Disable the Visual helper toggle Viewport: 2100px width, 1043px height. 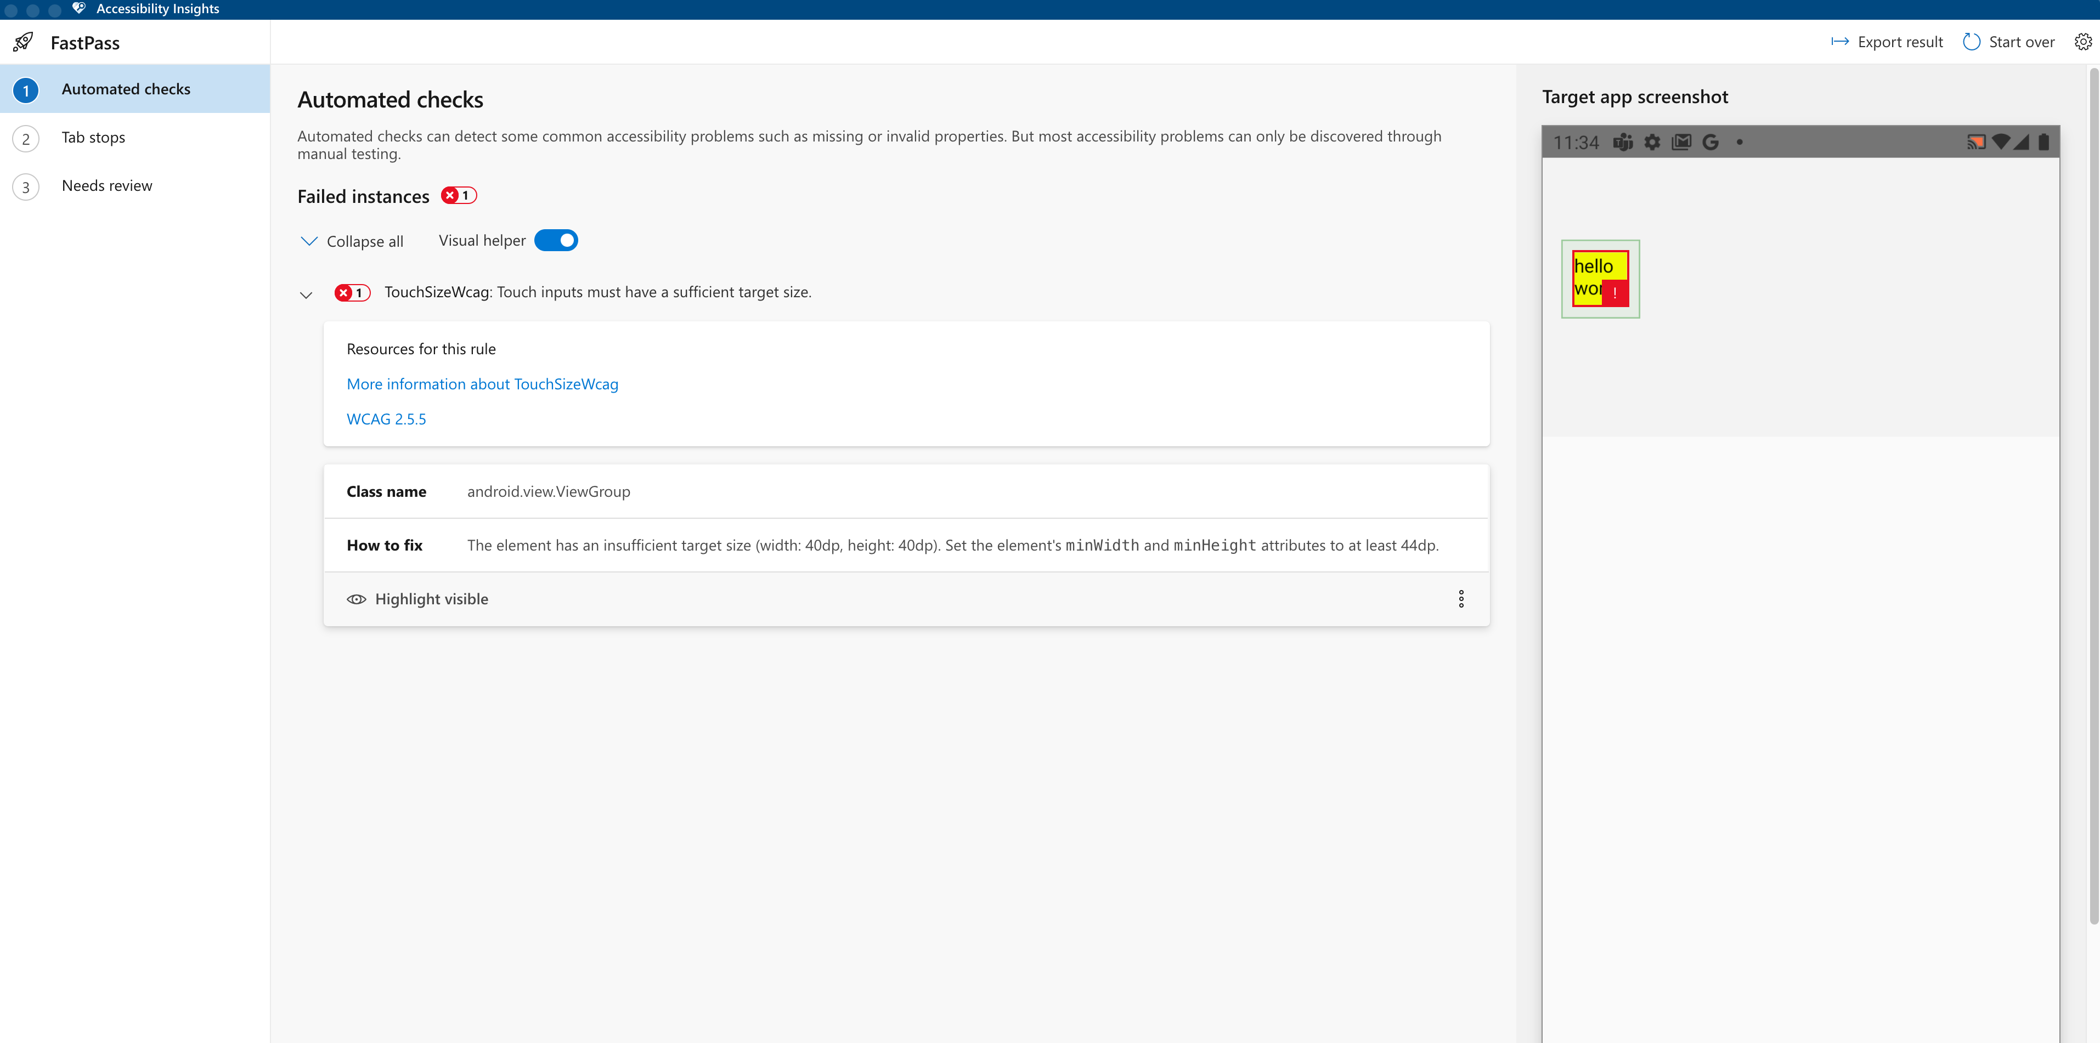556,240
